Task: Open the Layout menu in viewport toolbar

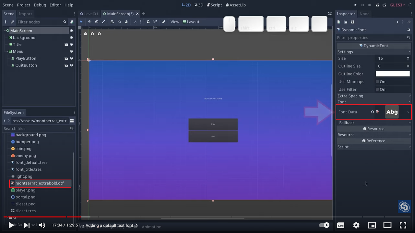Action: tap(191, 22)
